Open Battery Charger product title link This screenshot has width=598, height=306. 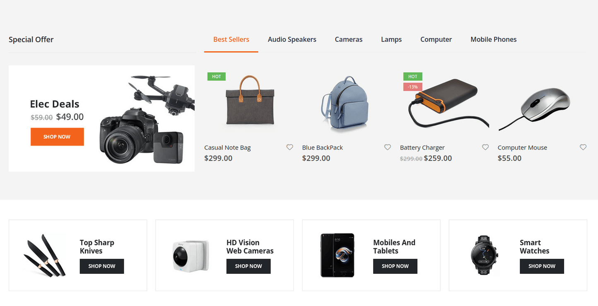(422, 148)
